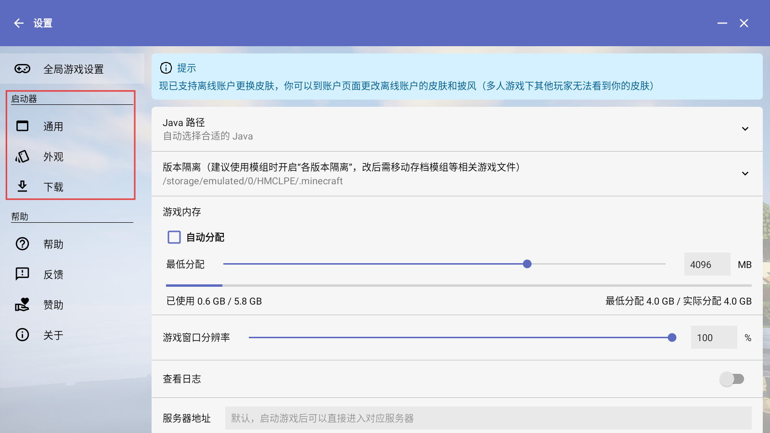Click the /storage/emulated/0/HMCLPE/.minecraft path text

253,181
